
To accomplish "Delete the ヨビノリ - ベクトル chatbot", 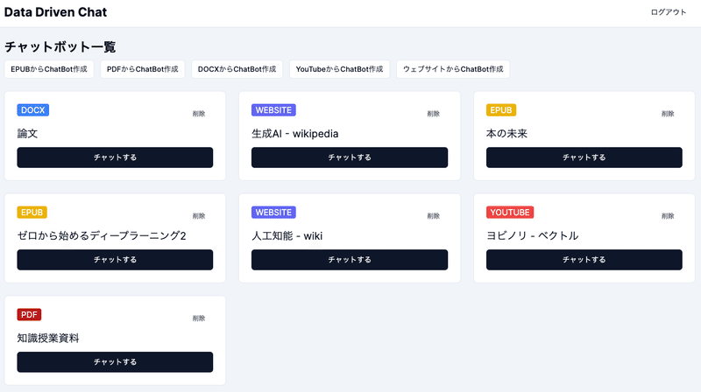I will (x=668, y=216).
